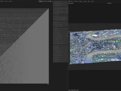Click the lock icon beside Project dropdown

click(48, 1)
